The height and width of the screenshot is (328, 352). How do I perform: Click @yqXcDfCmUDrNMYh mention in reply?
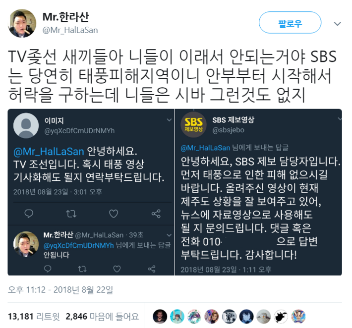point(78,245)
